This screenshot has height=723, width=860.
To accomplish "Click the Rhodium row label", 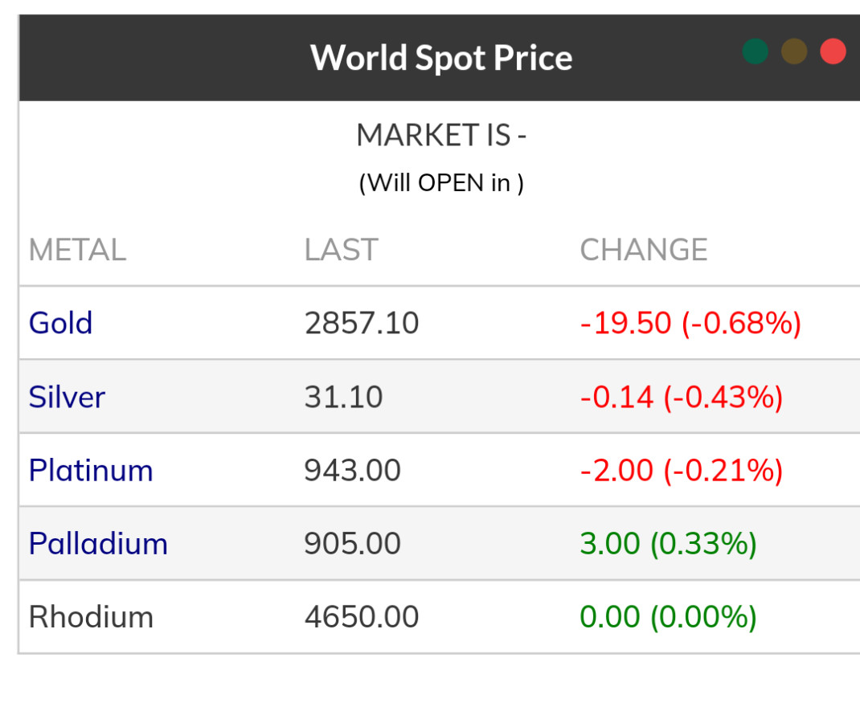I will 91,617.
